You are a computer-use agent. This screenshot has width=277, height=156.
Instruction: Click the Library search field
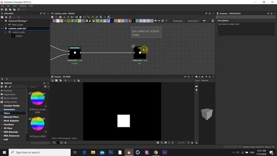36,87
